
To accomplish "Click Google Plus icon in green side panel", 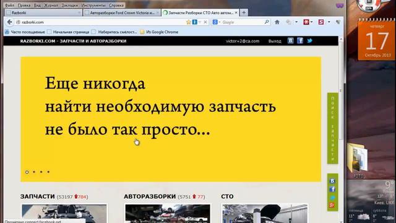I will pos(332,205).
